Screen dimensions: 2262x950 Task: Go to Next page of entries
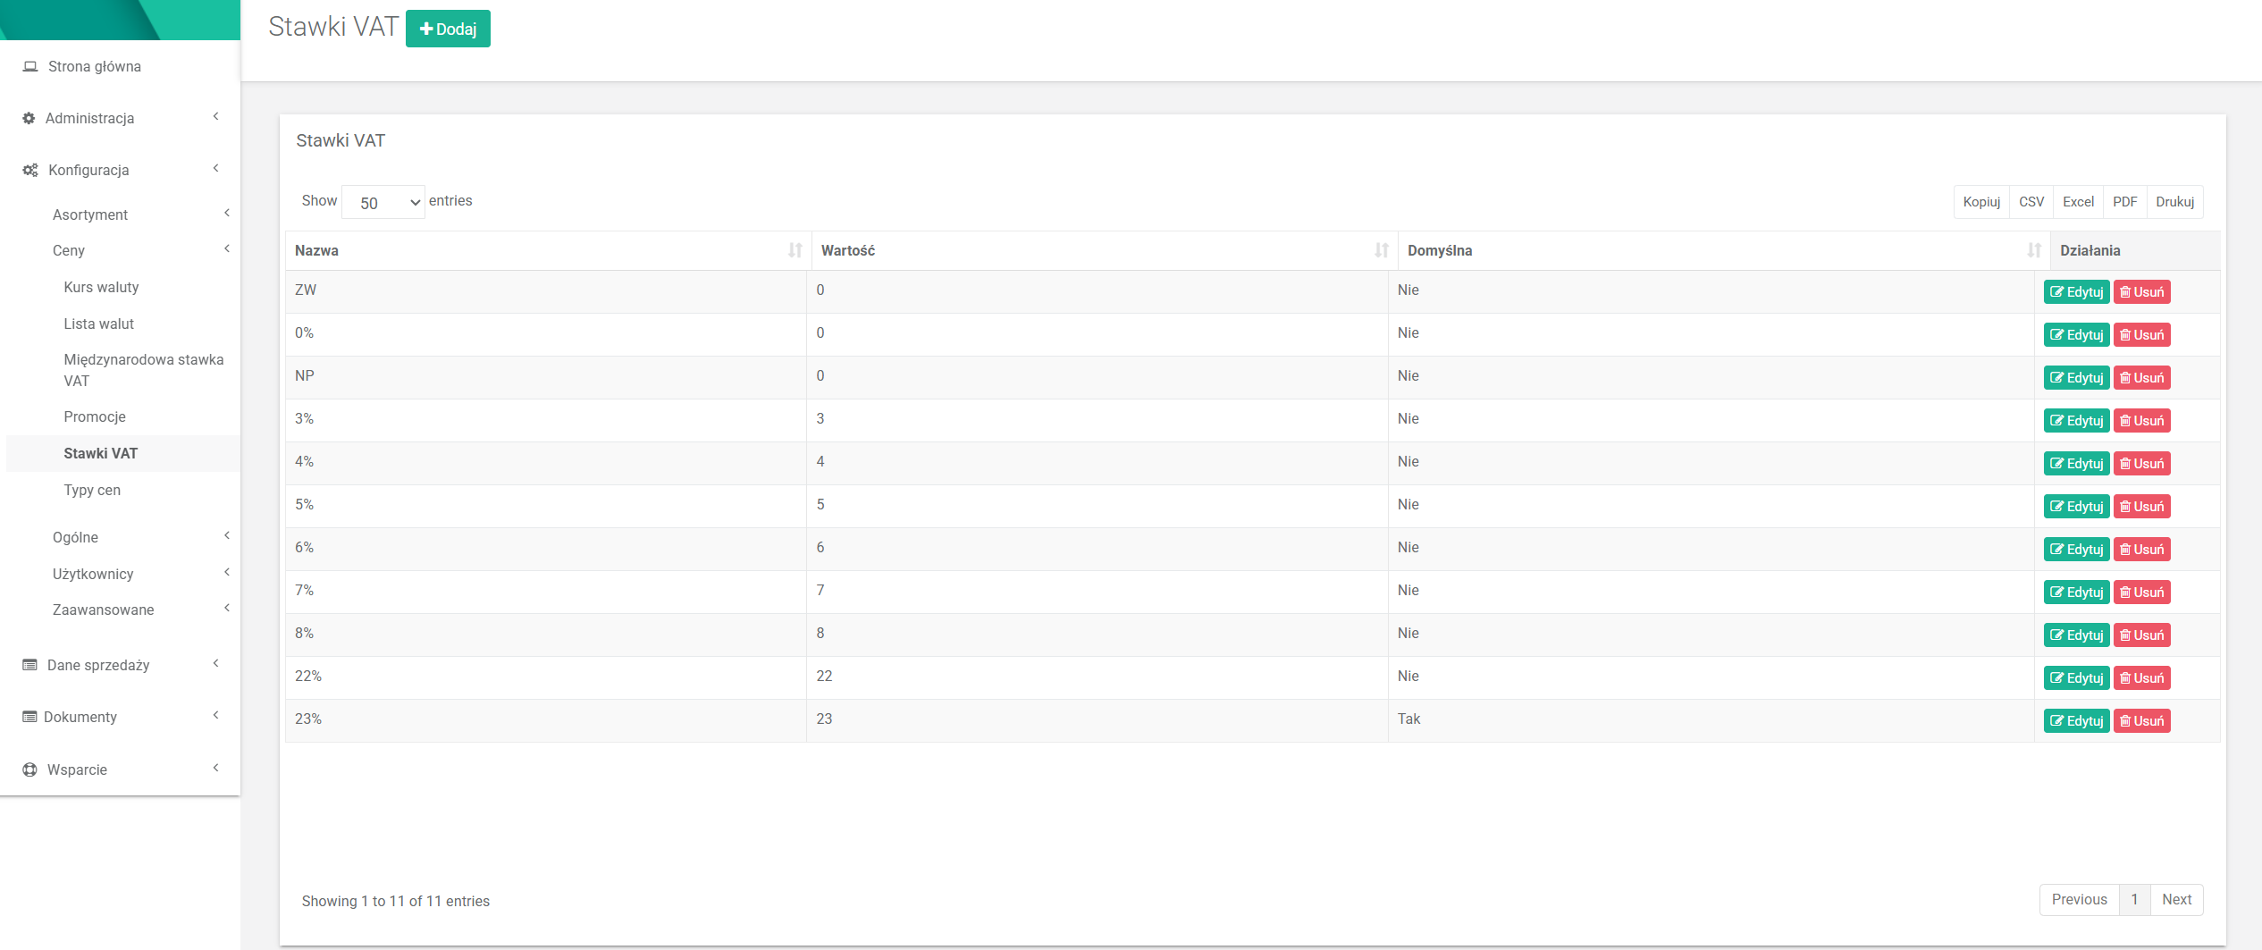point(2176,900)
